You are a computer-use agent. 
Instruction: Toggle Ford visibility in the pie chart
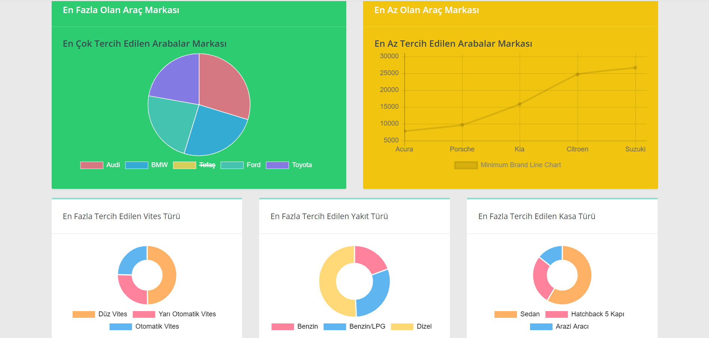232,165
